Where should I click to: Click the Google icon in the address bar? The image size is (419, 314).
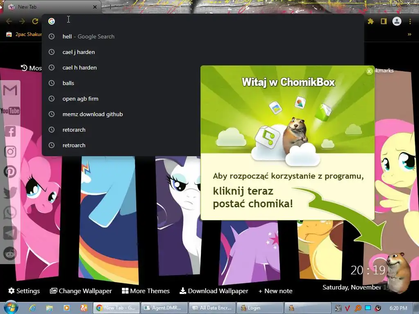(52, 21)
